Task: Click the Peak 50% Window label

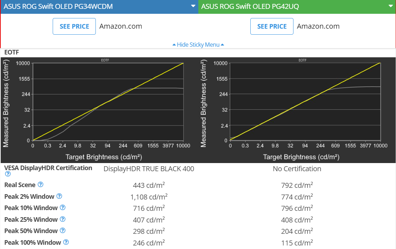Action: (31, 231)
